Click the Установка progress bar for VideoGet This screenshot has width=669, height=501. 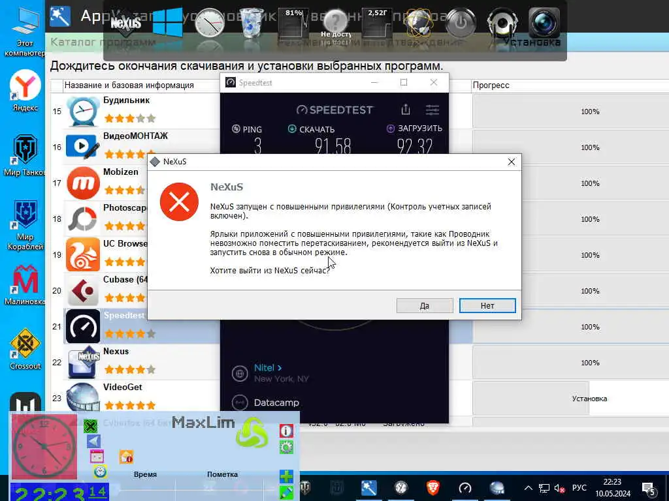[570, 399]
